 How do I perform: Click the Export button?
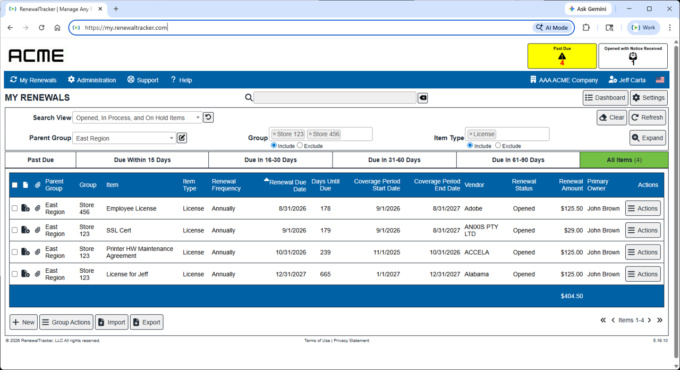click(147, 322)
